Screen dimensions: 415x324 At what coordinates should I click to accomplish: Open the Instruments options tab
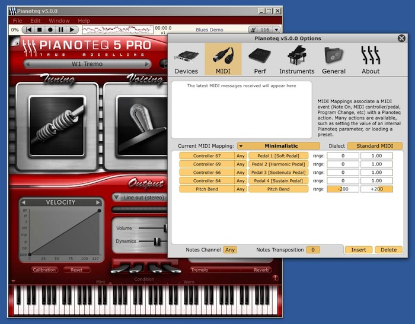pyautogui.click(x=296, y=60)
